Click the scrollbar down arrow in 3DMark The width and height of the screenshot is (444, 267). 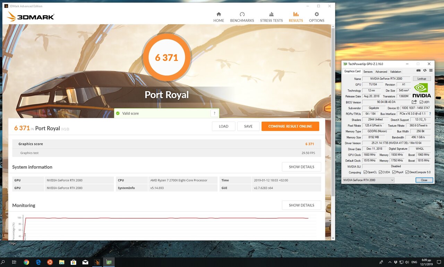coord(333,238)
